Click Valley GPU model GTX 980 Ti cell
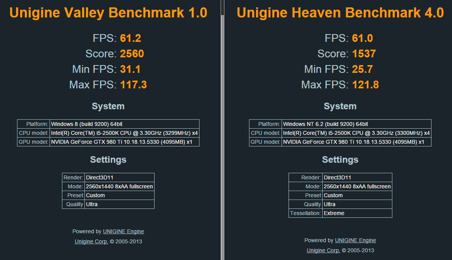452x260 pixels. [x=125, y=142]
